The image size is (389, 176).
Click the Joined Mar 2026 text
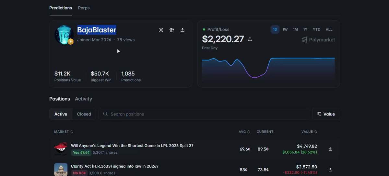(x=94, y=40)
